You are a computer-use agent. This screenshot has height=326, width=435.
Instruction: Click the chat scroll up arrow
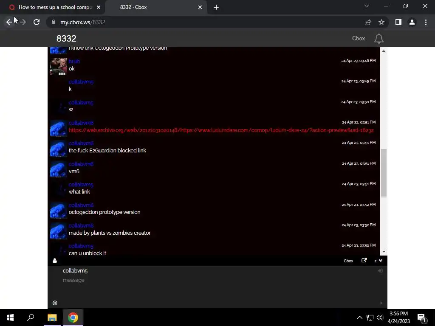(x=384, y=51)
